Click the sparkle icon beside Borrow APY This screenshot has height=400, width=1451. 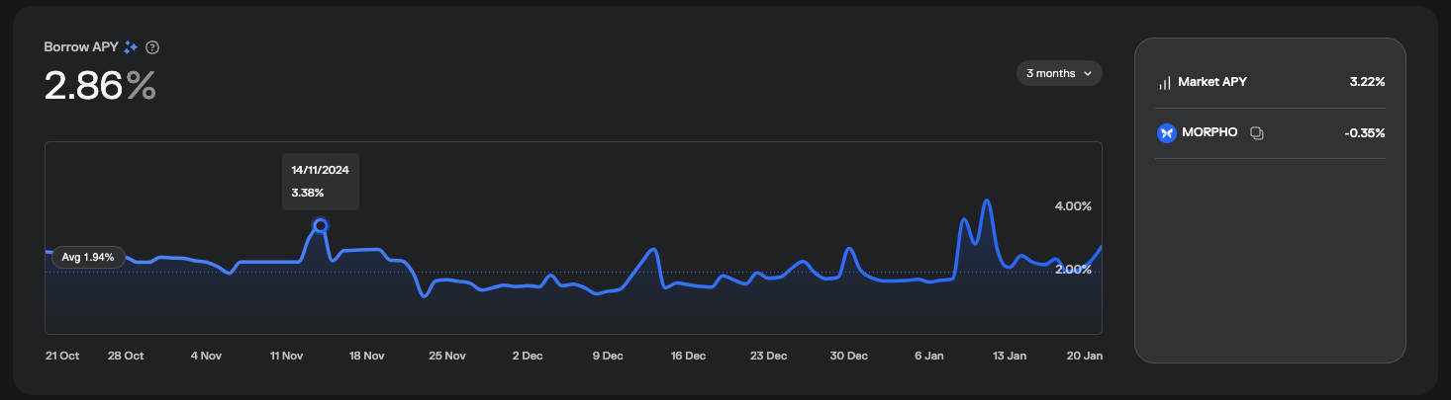(131, 47)
